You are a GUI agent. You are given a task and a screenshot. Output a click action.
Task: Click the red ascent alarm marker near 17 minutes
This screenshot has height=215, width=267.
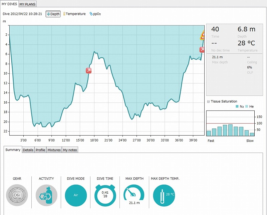click(x=88, y=70)
